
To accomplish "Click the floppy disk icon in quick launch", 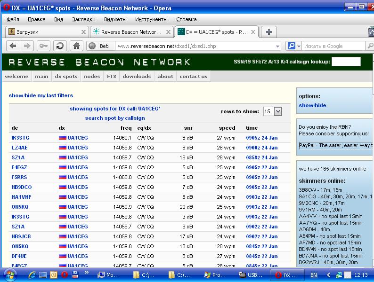I will (75, 275).
